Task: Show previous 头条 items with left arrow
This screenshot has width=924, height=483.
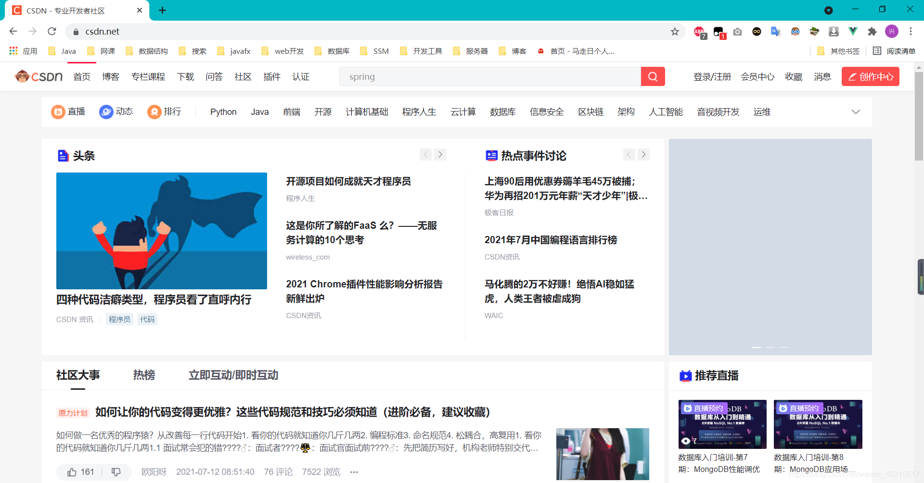Action: pos(425,154)
